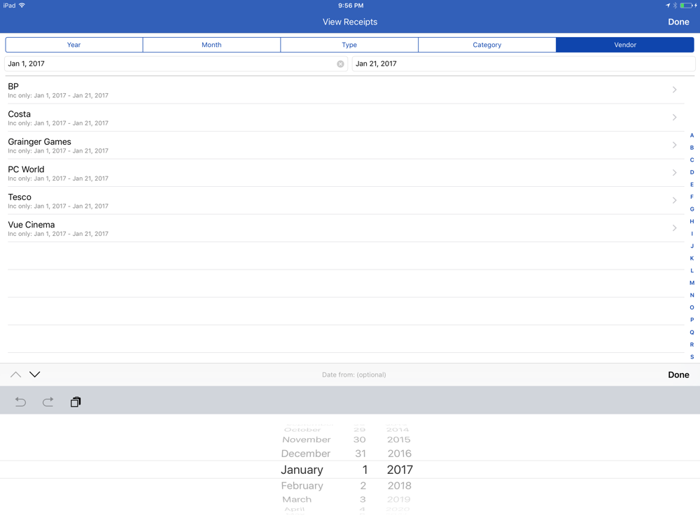
Task: Pick February in the month wheel
Action: (x=302, y=486)
